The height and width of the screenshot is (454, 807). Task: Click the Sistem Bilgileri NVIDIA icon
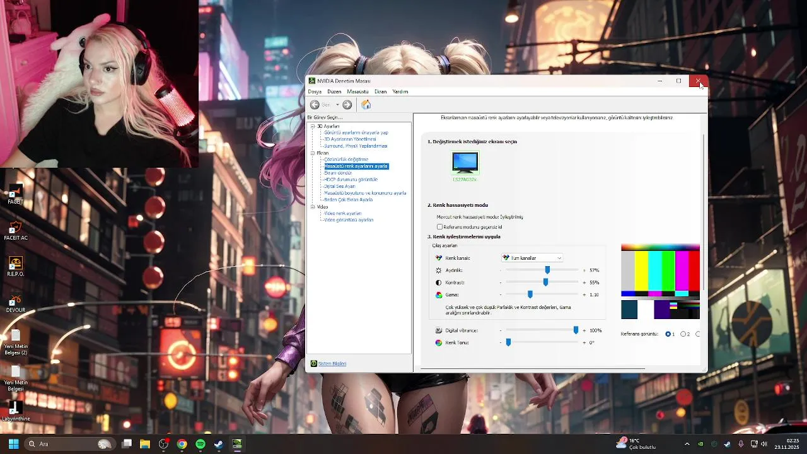313,364
